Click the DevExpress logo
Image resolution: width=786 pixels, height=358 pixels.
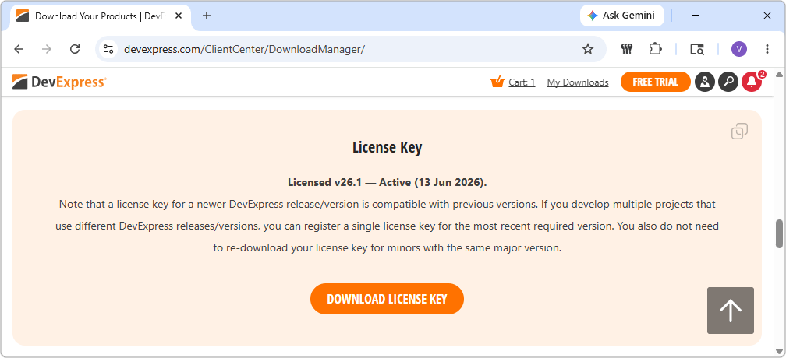click(x=59, y=82)
